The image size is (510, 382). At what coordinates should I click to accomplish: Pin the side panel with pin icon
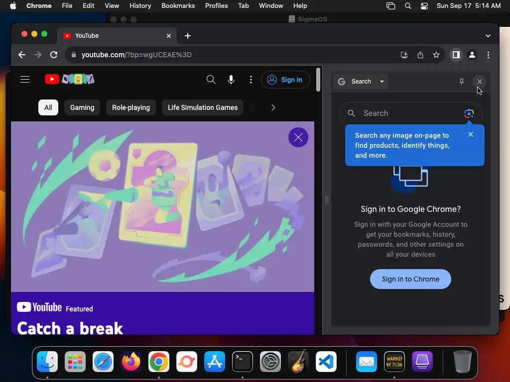click(x=462, y=82)
